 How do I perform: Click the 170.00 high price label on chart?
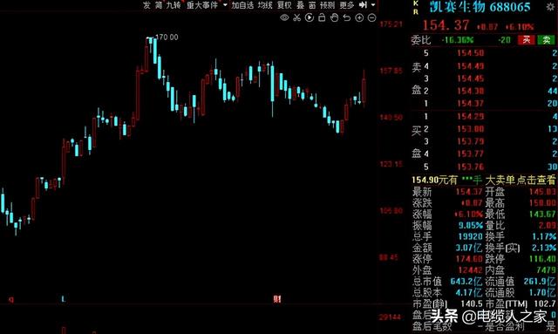tap(167, 37)
